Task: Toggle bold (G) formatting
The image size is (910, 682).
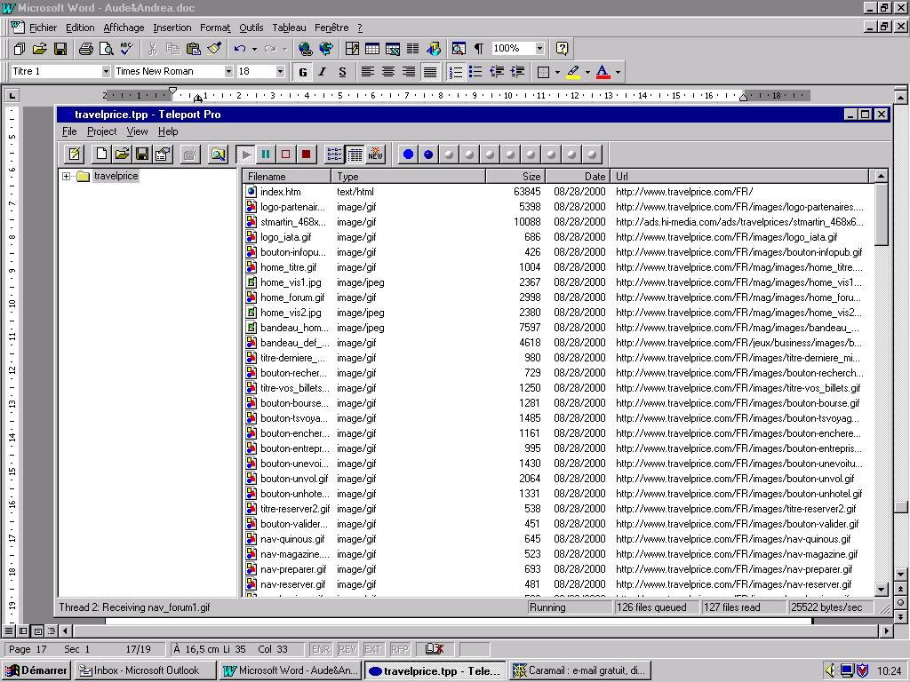Action: tap(302, 72)
